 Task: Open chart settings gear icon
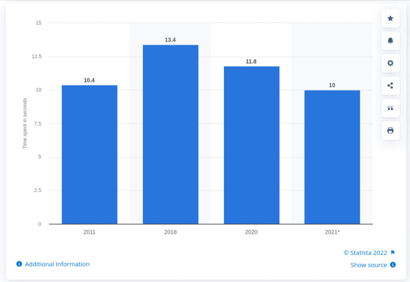390,63
